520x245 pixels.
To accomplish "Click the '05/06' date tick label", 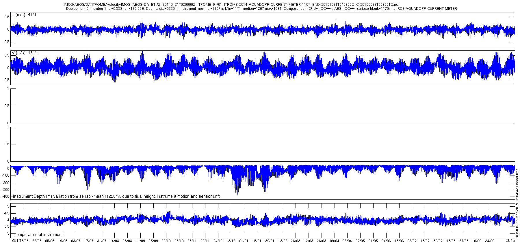I will tap(50, 241).
